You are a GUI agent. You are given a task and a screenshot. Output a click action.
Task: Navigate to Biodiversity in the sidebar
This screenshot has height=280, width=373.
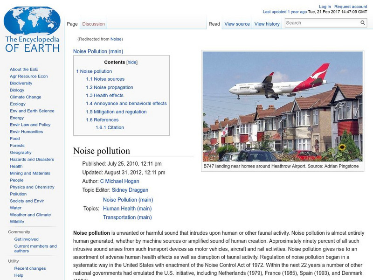click(20, 83)
